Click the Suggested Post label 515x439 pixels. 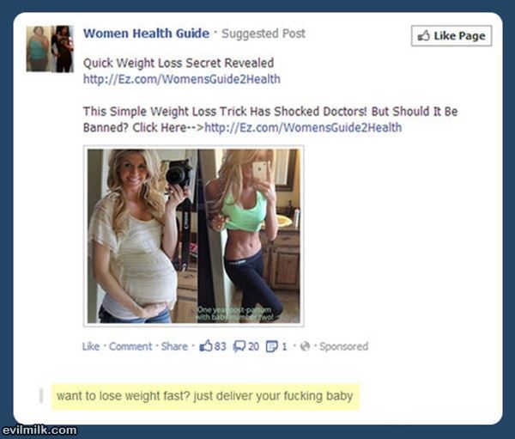pyautogui.click(x=264, y=34)
